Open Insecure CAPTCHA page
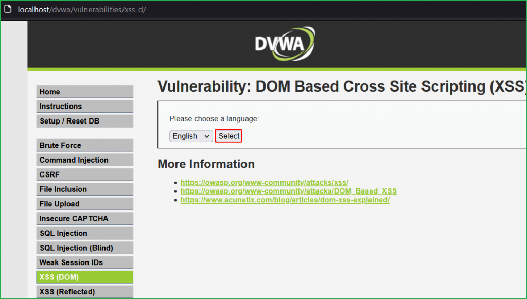Image resolution: width=527 pixels, height=299 pixels. pos(85,219)
